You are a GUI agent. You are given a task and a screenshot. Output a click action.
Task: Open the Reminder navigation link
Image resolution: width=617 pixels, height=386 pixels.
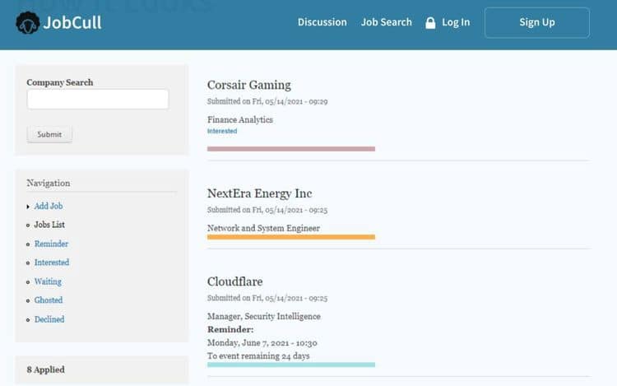pos(51,244)
